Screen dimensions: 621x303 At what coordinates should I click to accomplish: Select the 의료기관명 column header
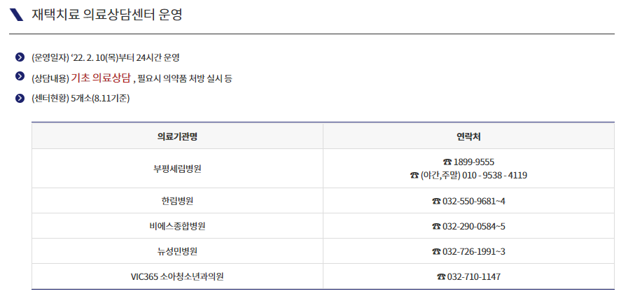point(177,136)
